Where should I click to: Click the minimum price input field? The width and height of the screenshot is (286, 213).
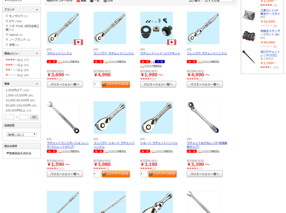coord(9,117)
